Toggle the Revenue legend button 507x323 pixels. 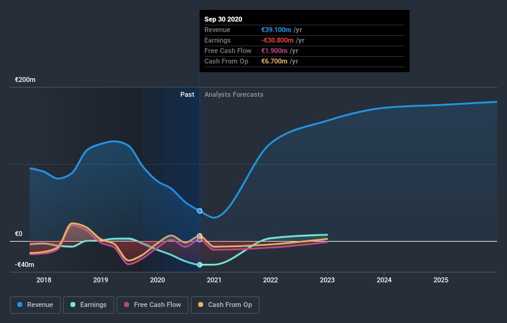point(35,305)
